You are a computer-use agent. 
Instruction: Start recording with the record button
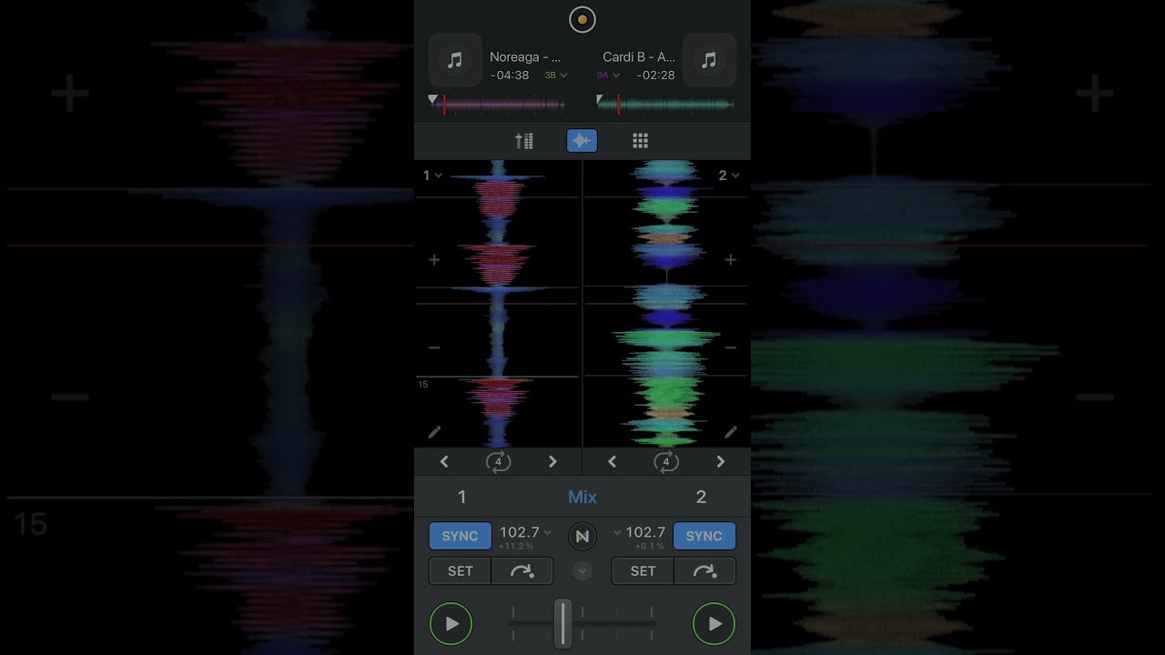click(582, 19)
